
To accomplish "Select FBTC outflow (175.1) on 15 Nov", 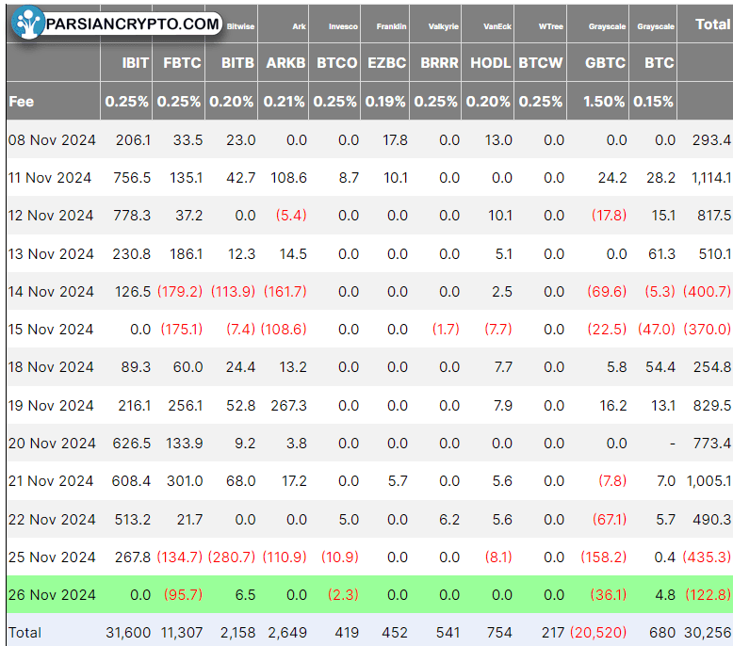I will (x=182, y=330).
